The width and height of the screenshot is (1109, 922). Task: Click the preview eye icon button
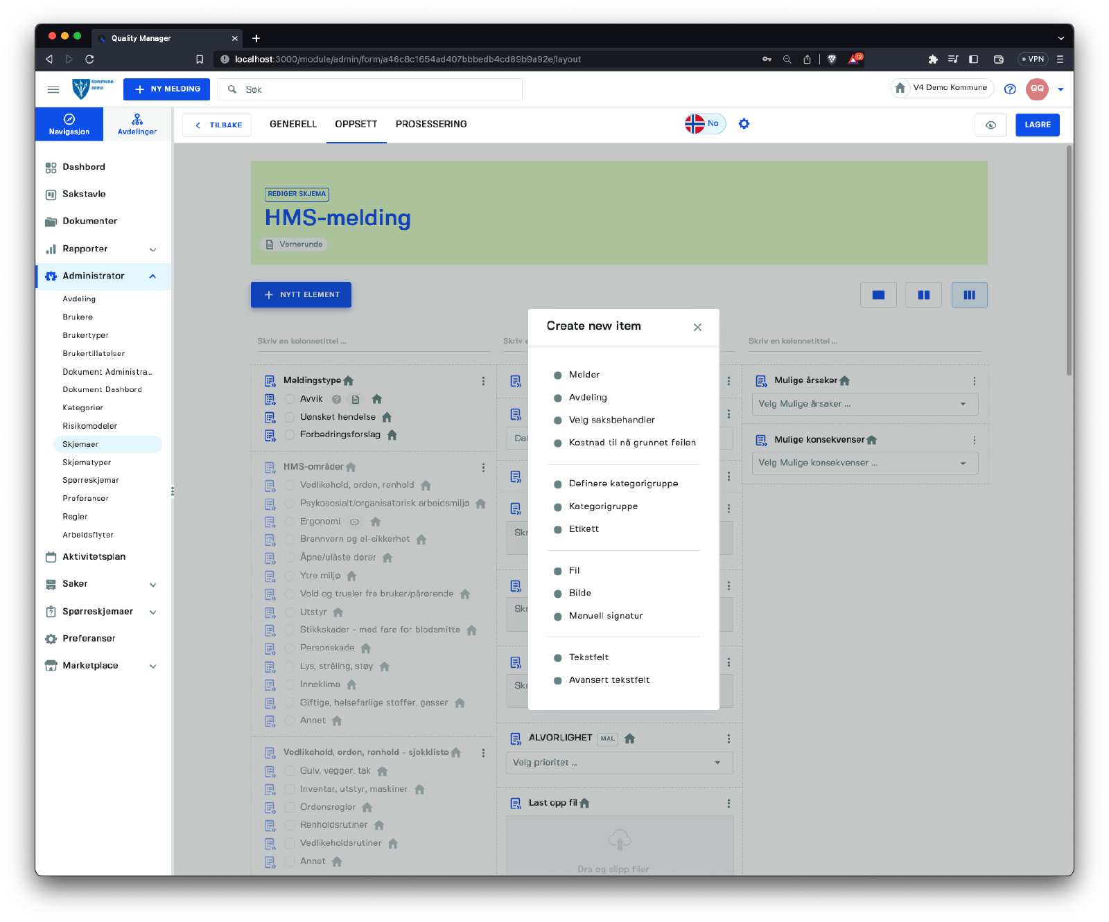(x=990, y=125)
